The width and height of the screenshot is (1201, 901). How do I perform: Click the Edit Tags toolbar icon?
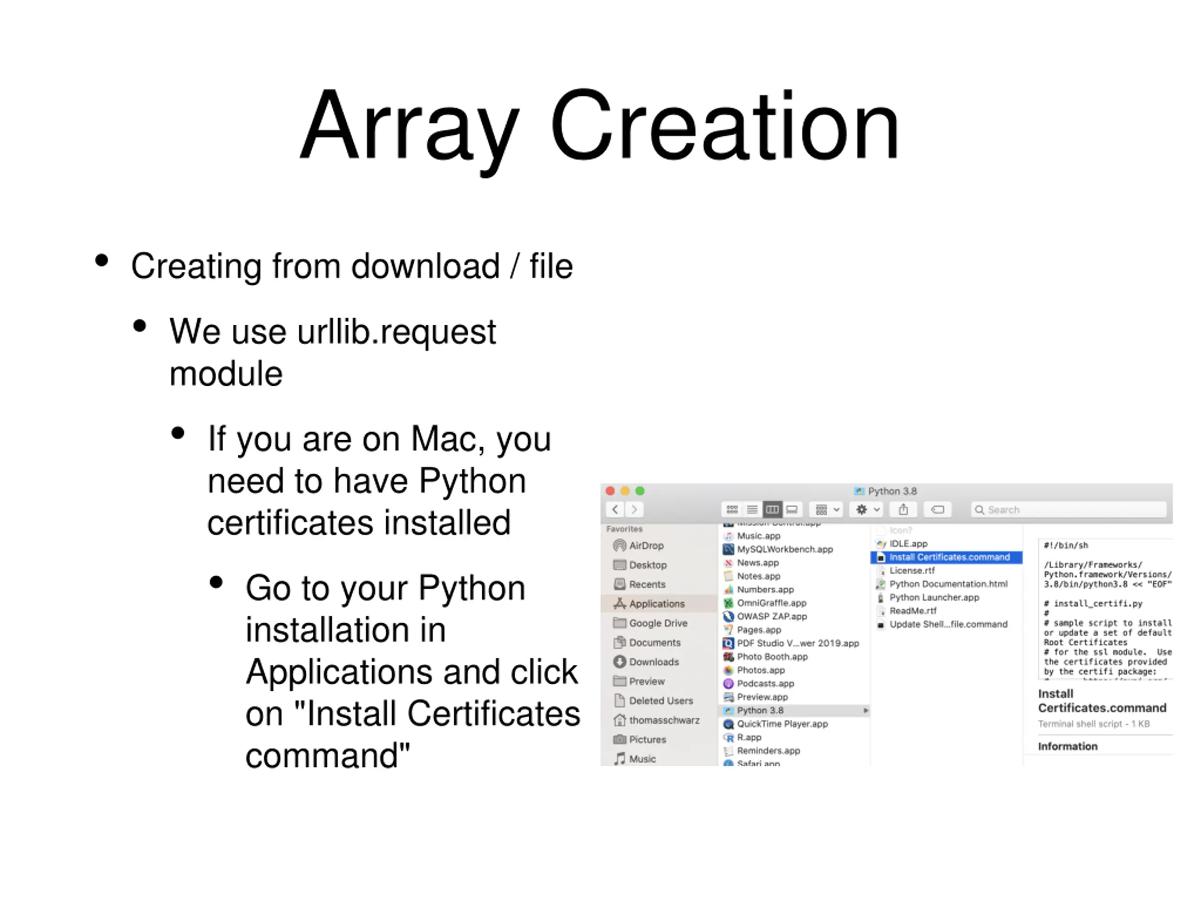coord(938,510)
